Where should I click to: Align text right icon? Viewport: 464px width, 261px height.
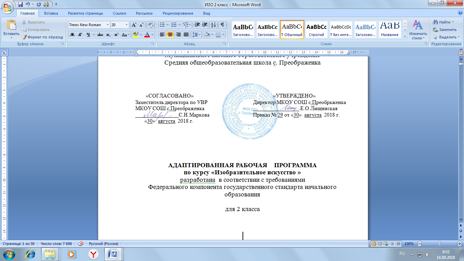pyautogui.click(x=178, y=35)
